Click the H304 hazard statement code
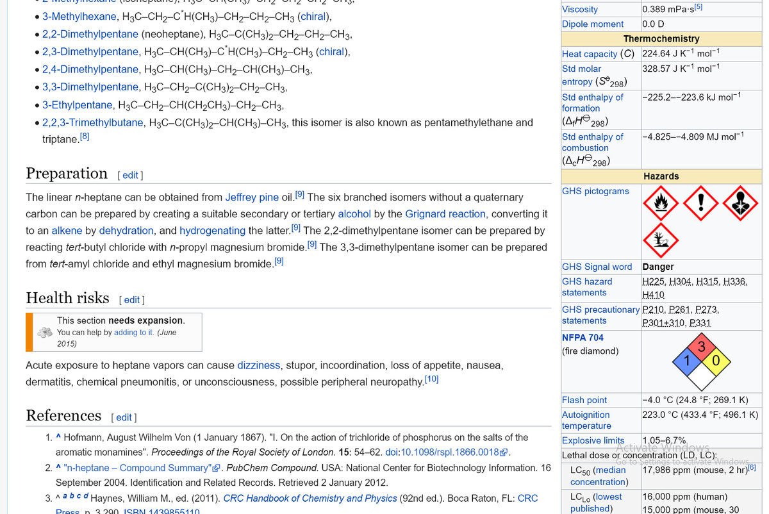769x514 pixels. pos(681,281)
